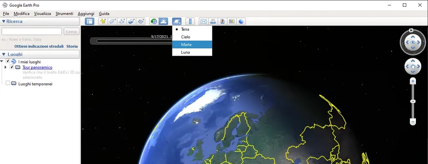Image resolution: width=428 pixels, height=164 pixels.
Task: Launch Earth on web globe icon
Action: (241, 21)
